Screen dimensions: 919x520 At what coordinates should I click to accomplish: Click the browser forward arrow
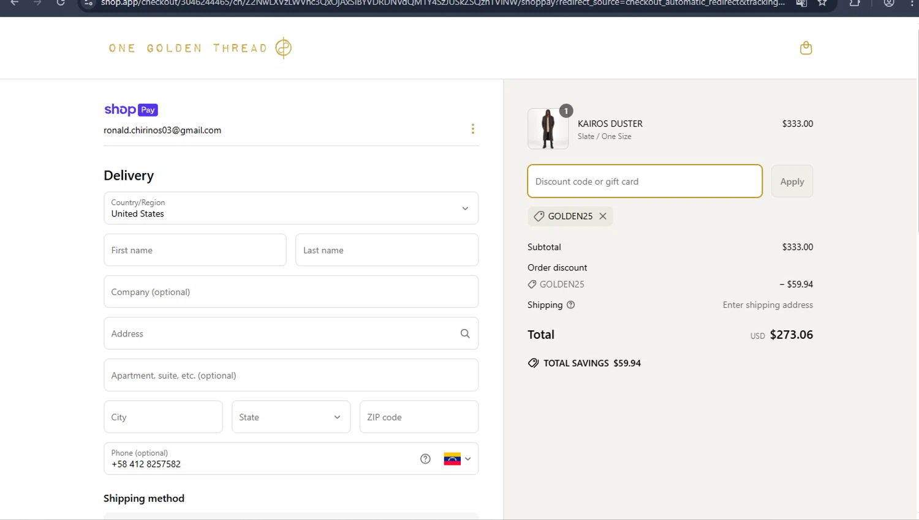click(37, 3)
